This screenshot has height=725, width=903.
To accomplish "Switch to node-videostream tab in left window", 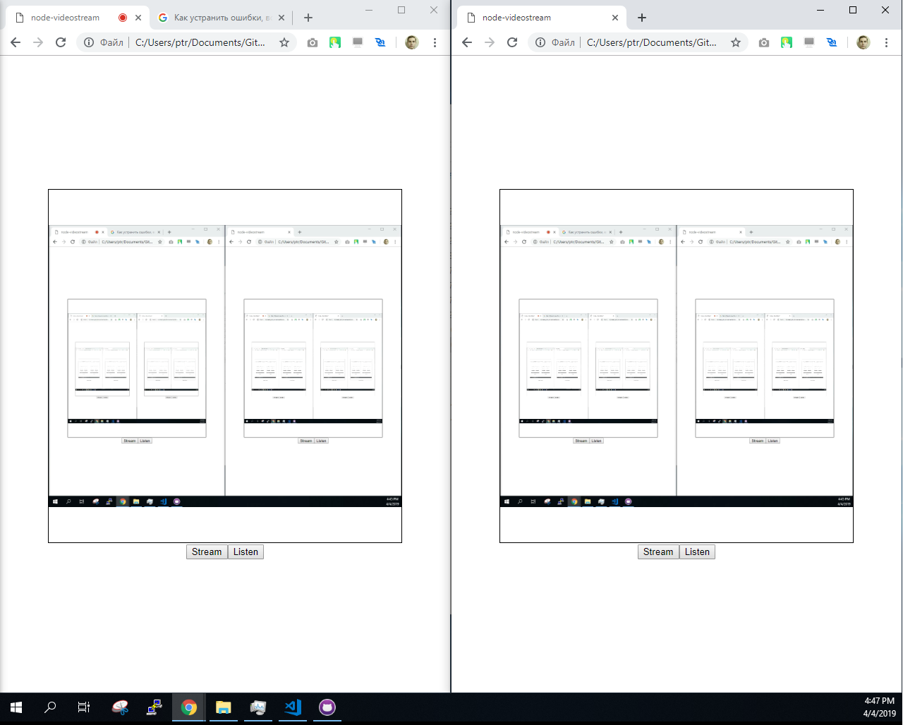I will tap(78, 18).
